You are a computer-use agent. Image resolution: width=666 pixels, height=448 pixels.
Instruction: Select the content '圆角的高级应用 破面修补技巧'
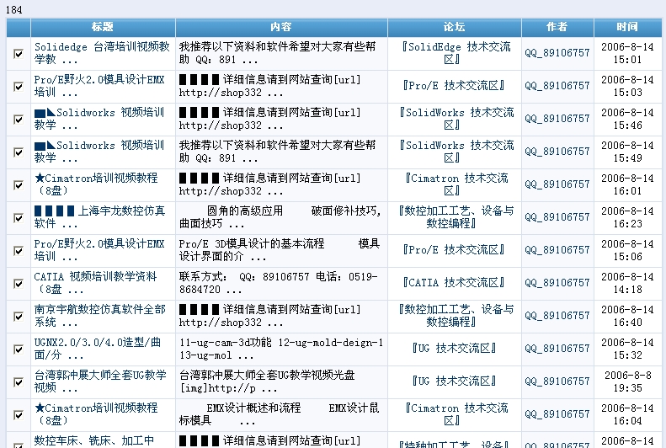click(x=280, y=217)
